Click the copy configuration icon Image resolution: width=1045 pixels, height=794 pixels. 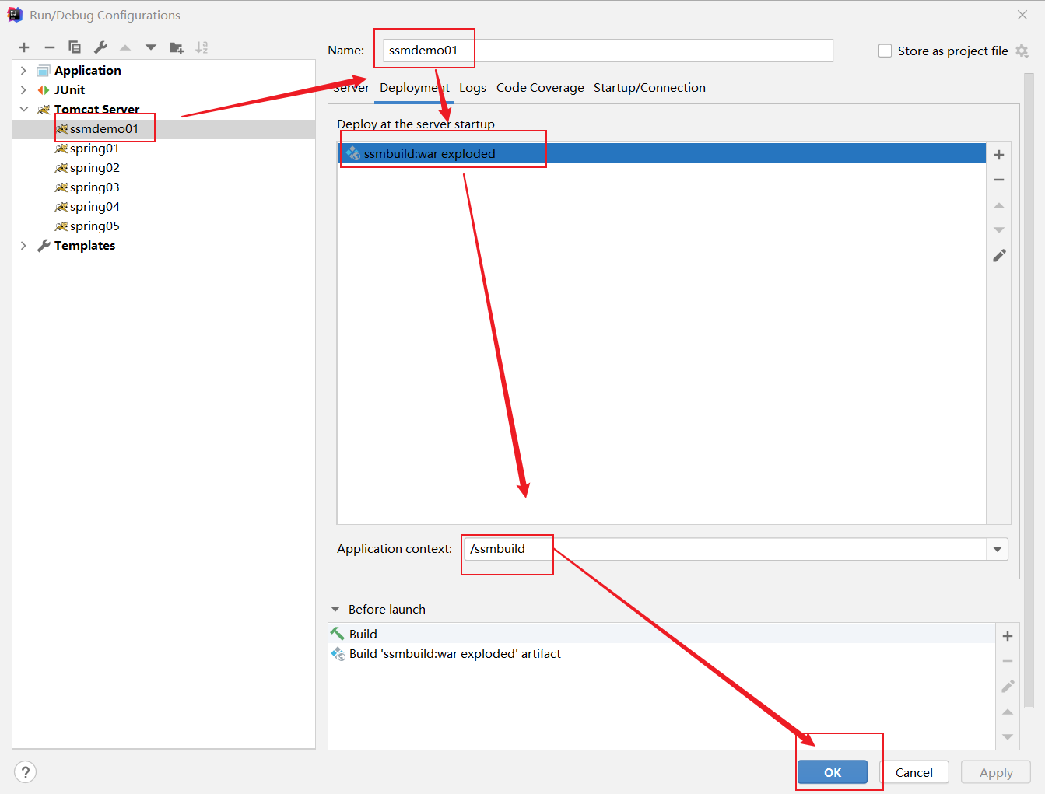coord(75,47)
